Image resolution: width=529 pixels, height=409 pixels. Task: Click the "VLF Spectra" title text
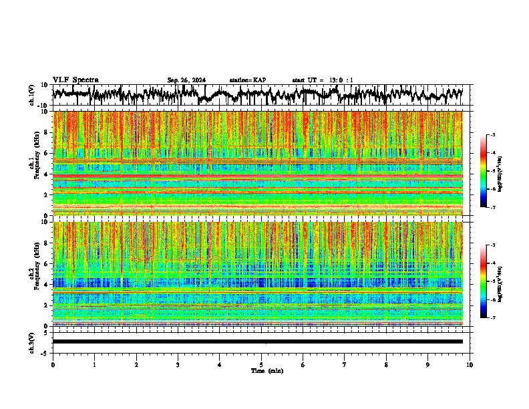(75, 80)
